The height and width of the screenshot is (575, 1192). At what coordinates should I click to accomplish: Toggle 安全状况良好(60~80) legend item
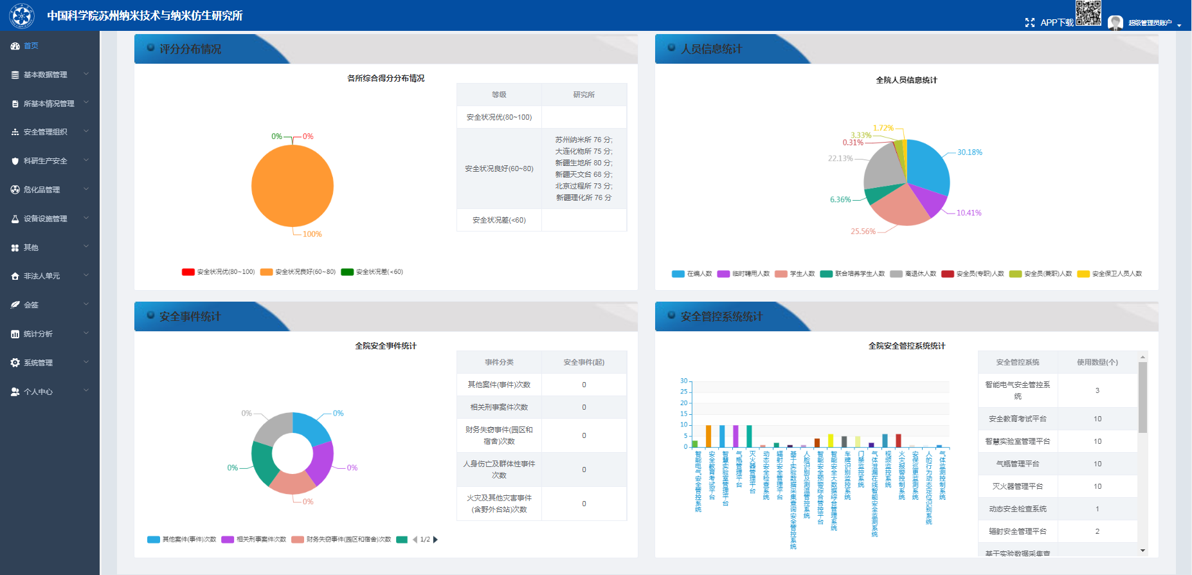tap(298, 272)
